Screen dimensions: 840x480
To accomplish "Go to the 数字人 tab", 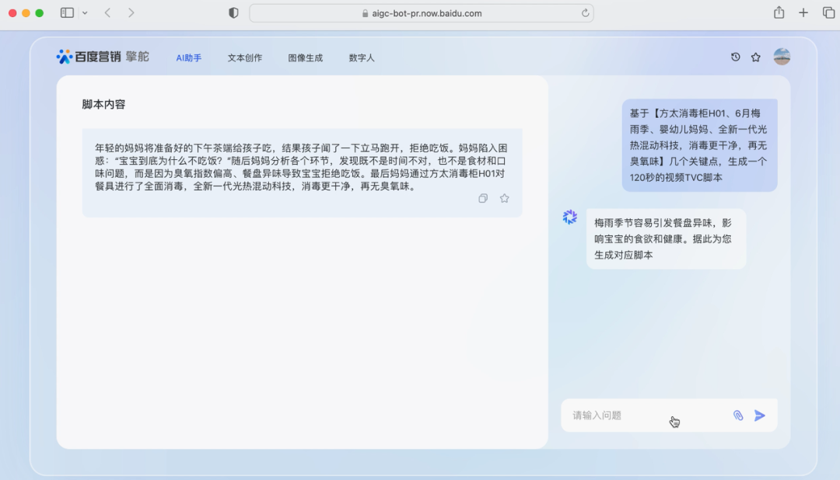I will click(x=362, y=58).
